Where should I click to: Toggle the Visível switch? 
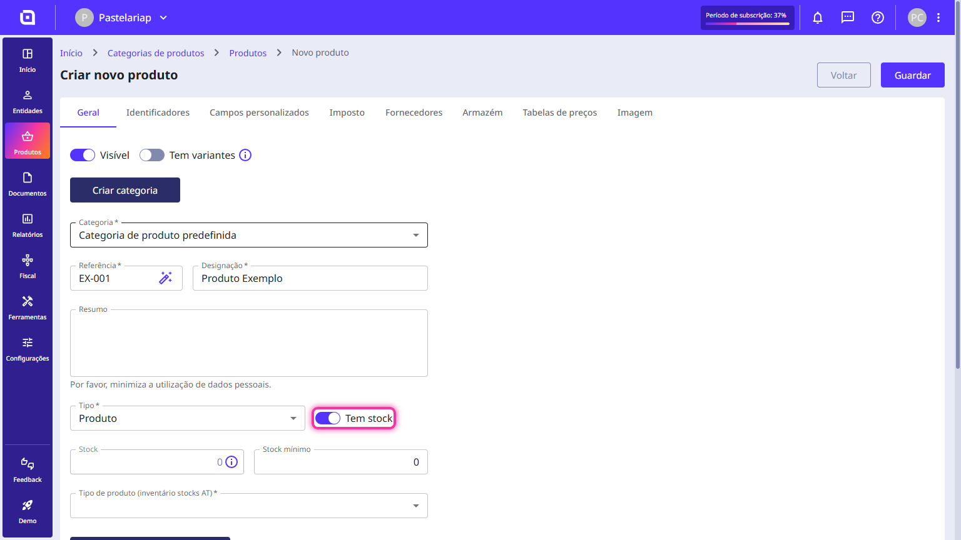click(x=83, y=155)
